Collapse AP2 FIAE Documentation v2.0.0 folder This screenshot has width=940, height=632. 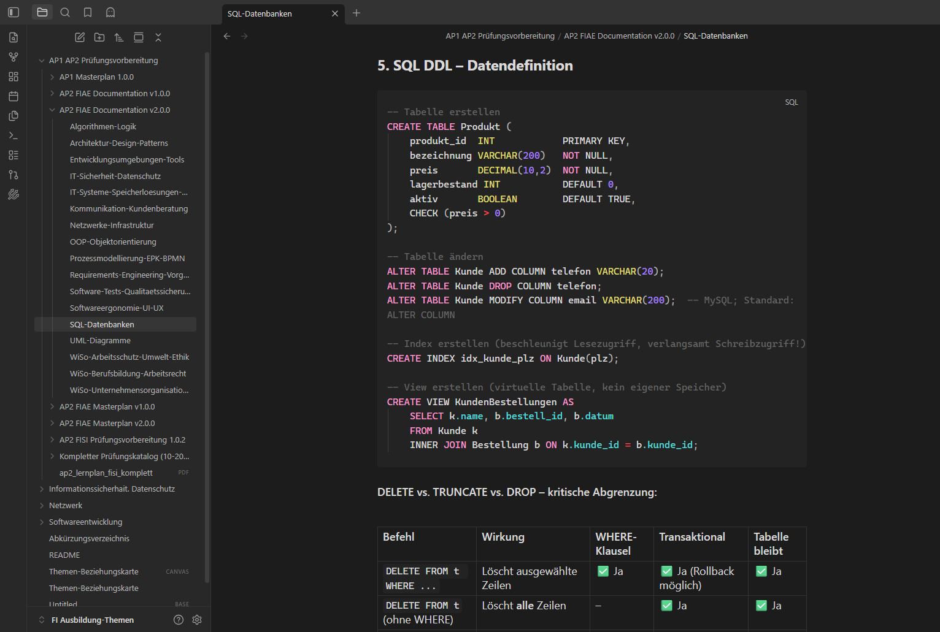coord(52,110)
